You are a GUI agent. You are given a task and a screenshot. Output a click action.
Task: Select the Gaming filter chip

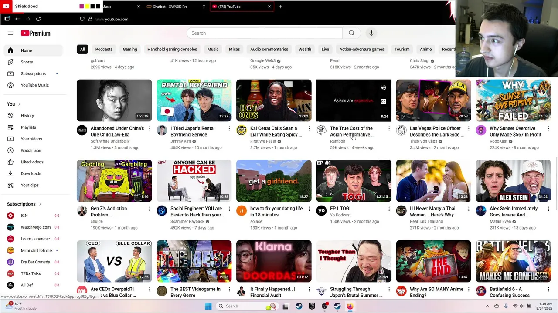click(x=130, y=49)
